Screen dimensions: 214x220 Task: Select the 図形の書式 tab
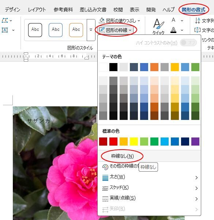point(194,10)
